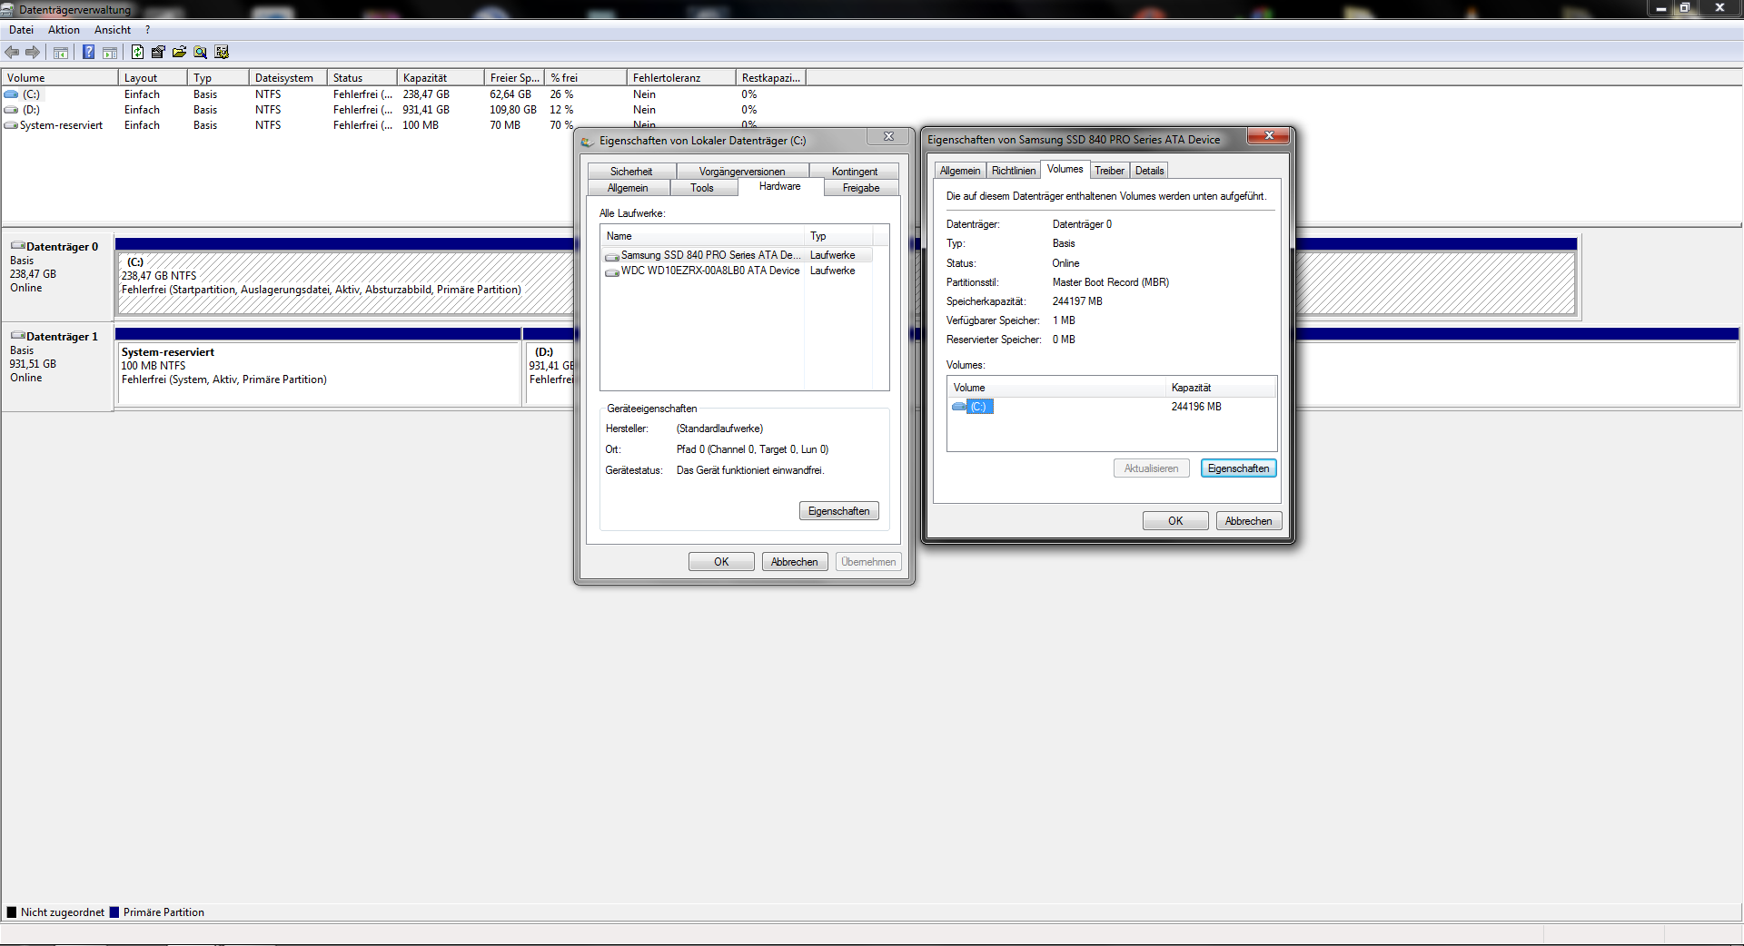Select the (C:) 238,47 GB NTFS partition block
This screenshot has height=946, width=1744.
[345, 283]
